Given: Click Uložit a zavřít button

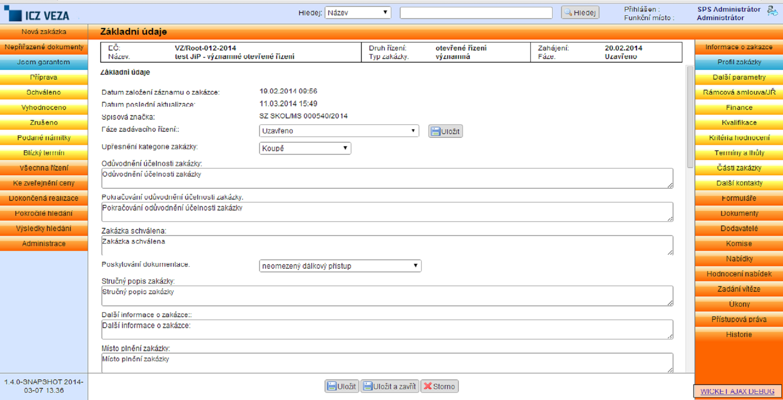Looking at the screenshot, I should point(390,386).
